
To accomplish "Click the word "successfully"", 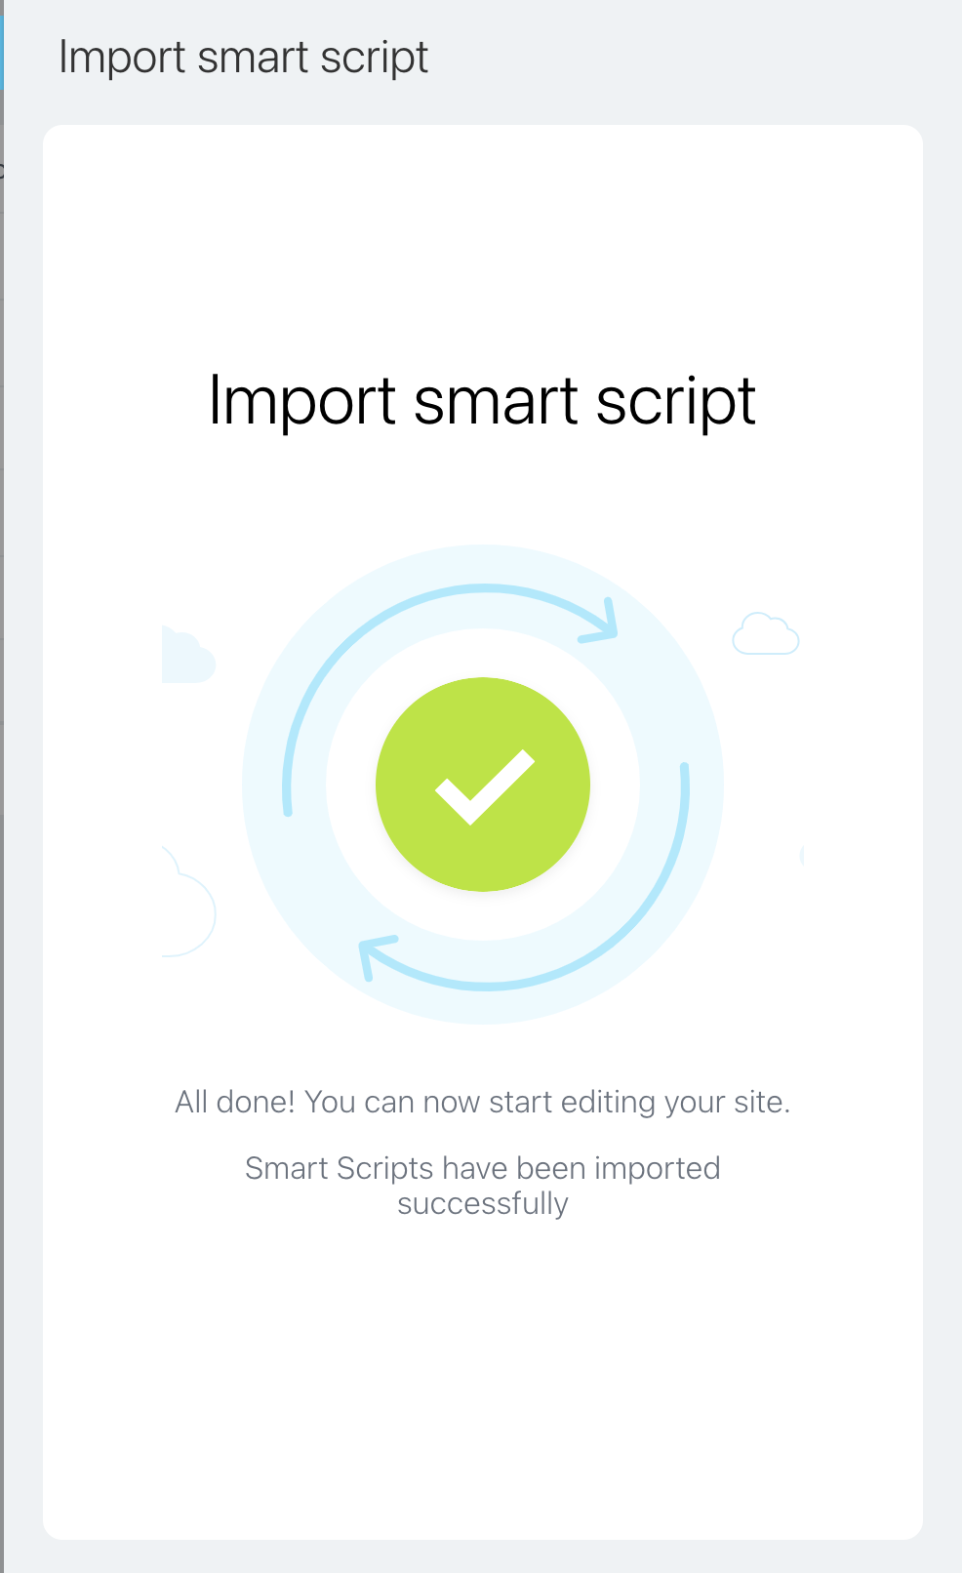I will click(482, 1203).
